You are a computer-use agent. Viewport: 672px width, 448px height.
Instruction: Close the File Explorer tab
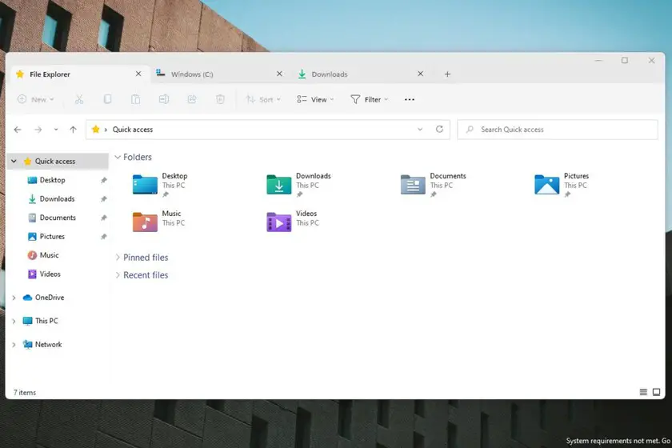click(138, 74)
